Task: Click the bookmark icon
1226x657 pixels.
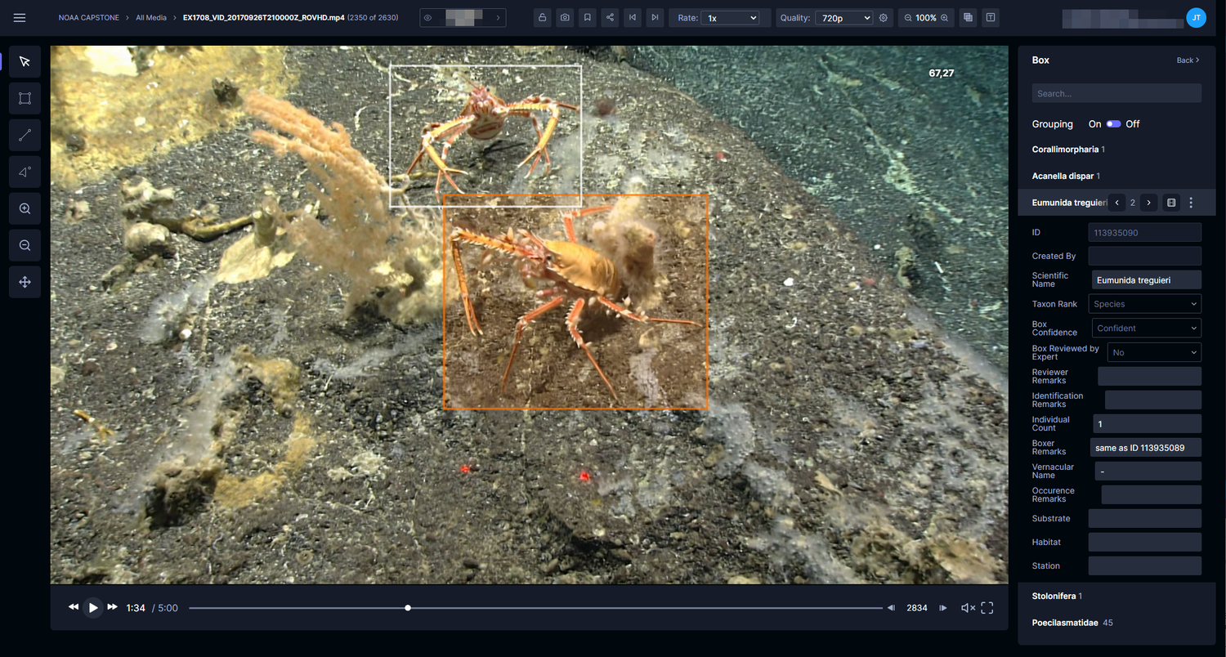Action: click(x=587, y=17)
